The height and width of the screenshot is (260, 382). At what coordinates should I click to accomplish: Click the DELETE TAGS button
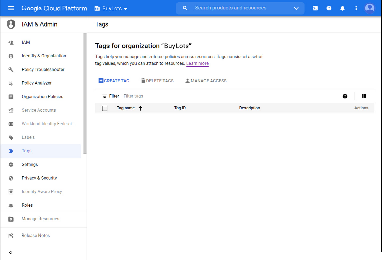pyautogui.click(x=157, y=81)
